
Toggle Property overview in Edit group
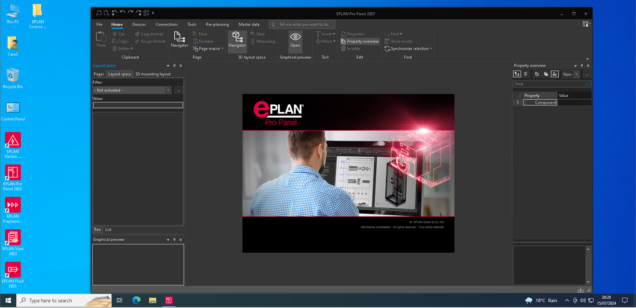tap(360, 41)
